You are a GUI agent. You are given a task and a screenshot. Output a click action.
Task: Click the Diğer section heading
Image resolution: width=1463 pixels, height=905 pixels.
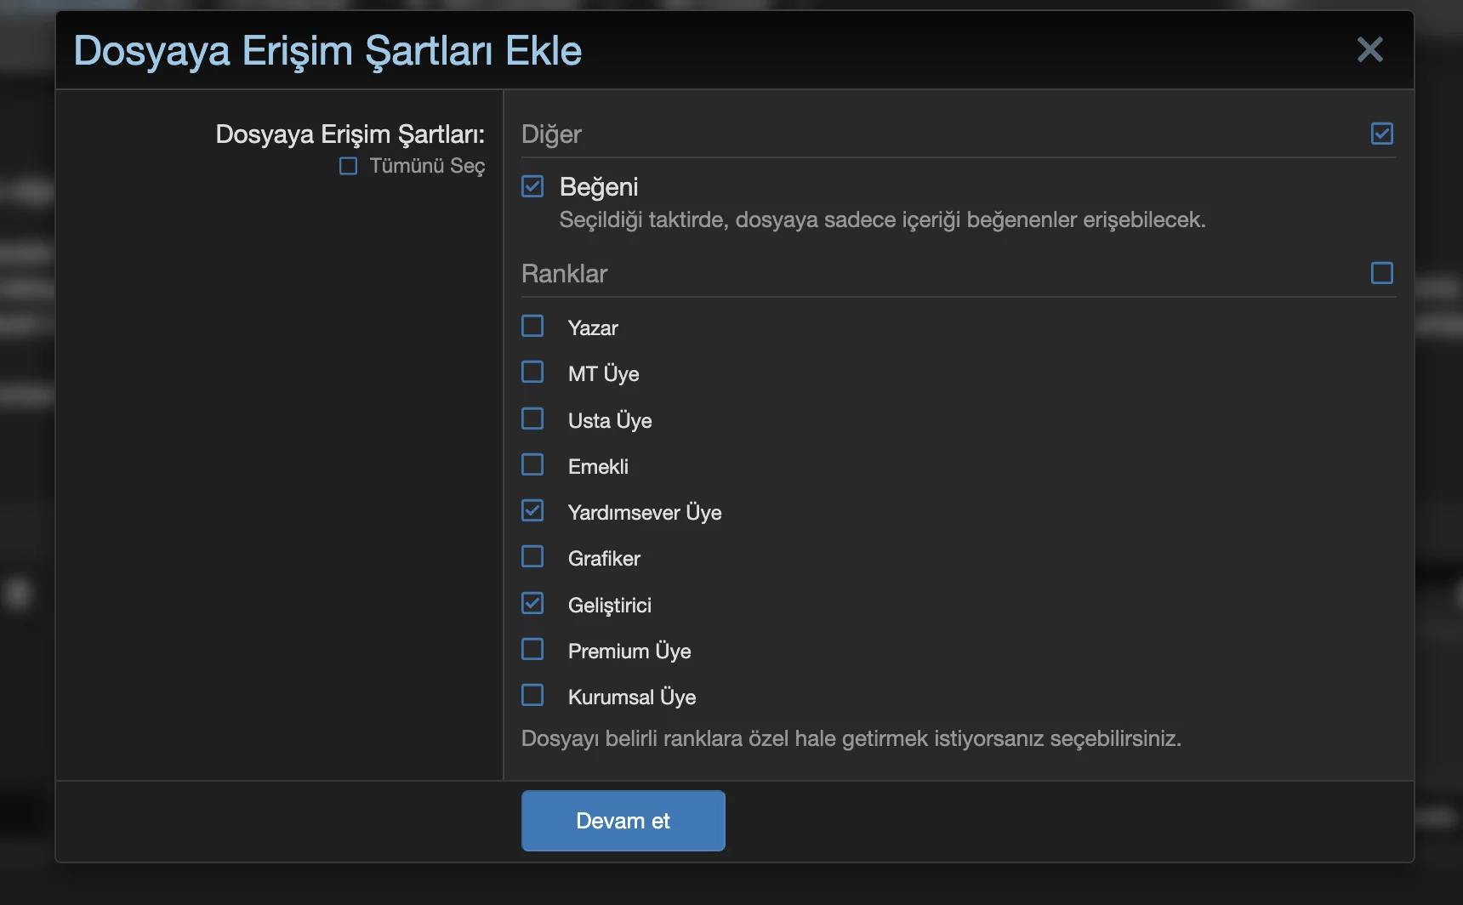click(x=551, y=134)
